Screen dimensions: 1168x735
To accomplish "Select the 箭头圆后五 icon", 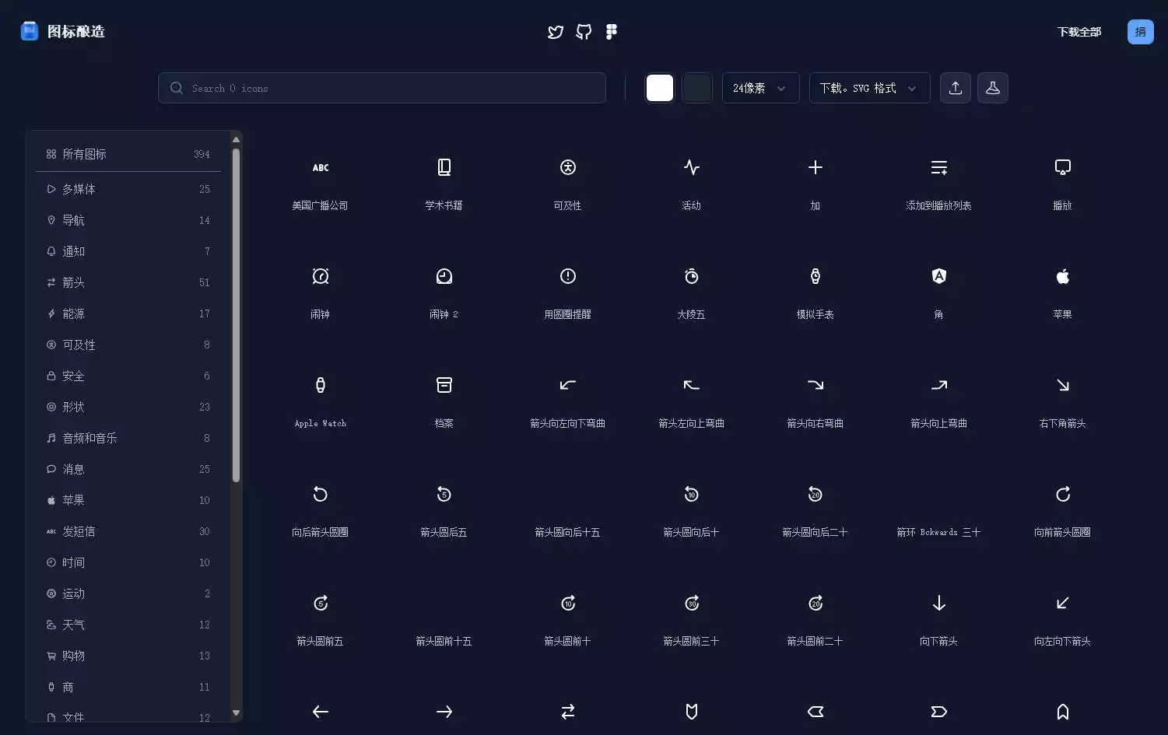I will tap(444, 494).
